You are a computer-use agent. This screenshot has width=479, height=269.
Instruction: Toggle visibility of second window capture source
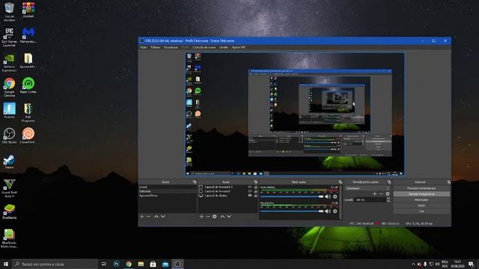(x=250, y=191)
